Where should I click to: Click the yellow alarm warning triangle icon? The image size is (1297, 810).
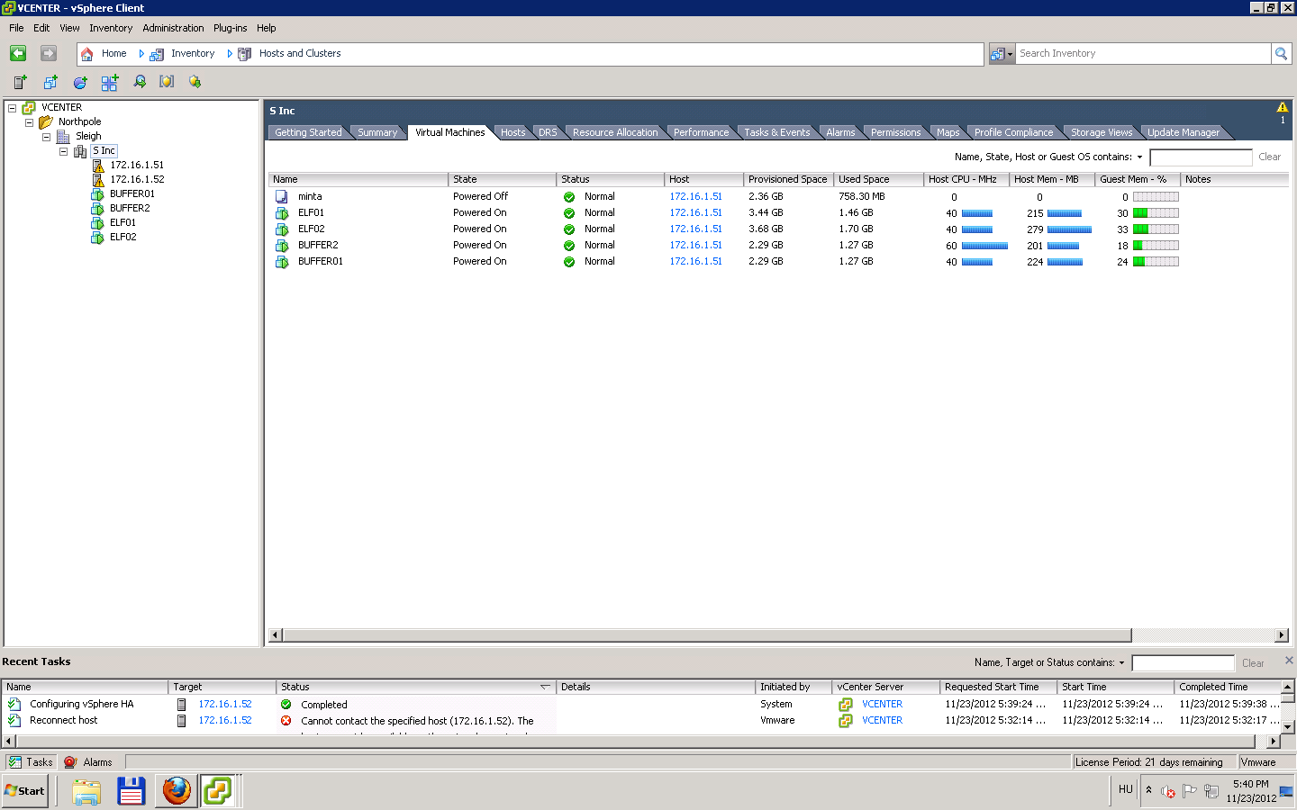pyautogui.click(x=1283, y=107)
